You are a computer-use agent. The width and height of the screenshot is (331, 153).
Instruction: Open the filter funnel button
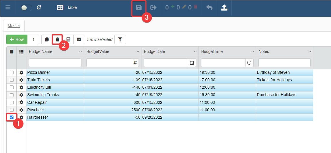(x=120, y=39)
